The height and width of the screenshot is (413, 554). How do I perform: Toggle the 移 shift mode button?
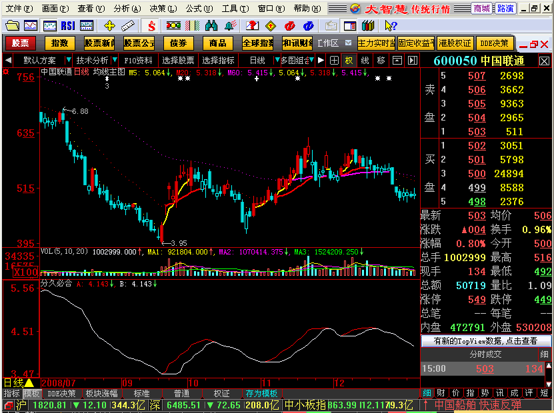pos(381,61)
